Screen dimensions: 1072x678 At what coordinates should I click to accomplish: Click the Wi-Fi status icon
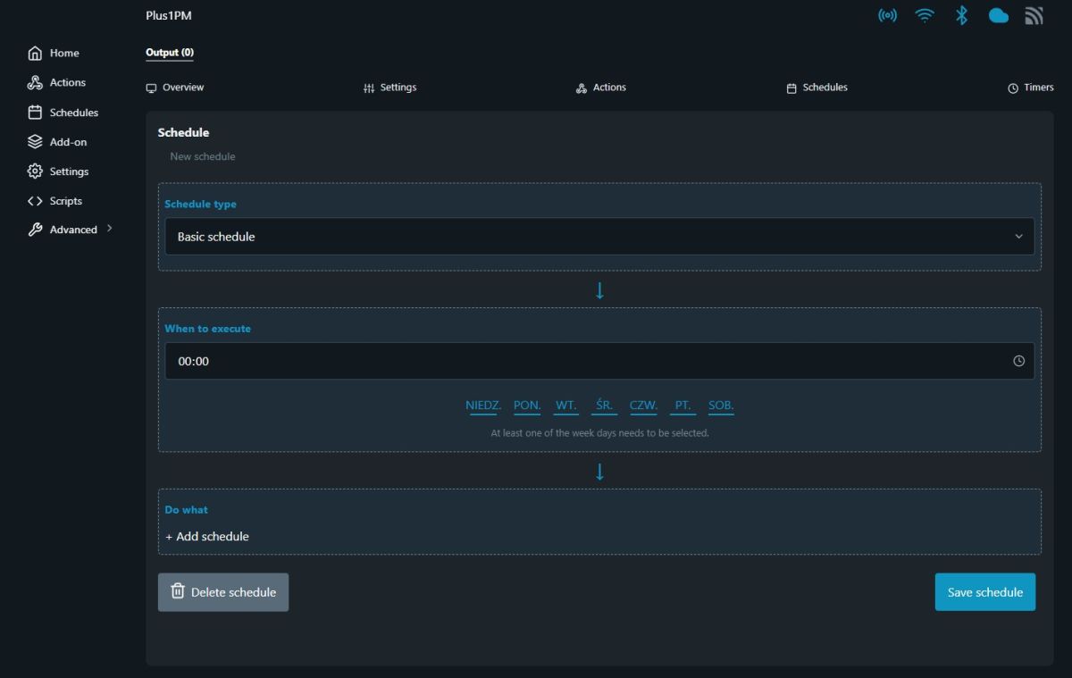coord(925,15)
